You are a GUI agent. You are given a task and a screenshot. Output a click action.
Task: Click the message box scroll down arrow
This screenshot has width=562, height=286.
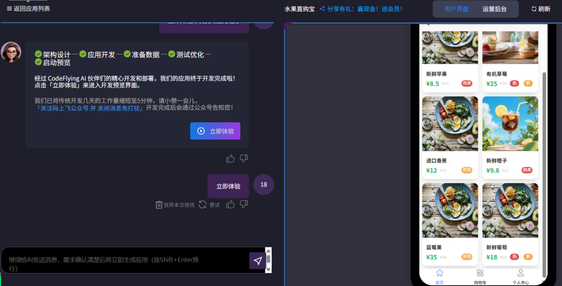pos(268,270)
